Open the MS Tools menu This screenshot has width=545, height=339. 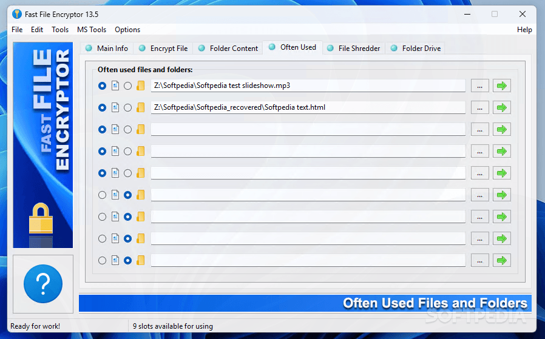coord(92,30)
